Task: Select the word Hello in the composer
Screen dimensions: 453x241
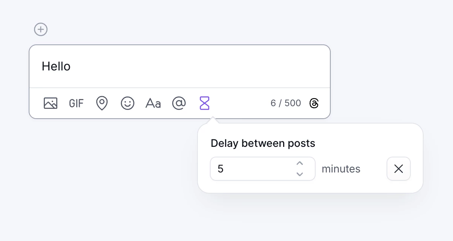Action: click(57, 66)
